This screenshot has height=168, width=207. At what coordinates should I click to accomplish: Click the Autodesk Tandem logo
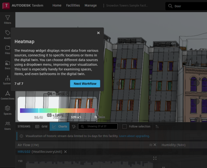[23, 6]
